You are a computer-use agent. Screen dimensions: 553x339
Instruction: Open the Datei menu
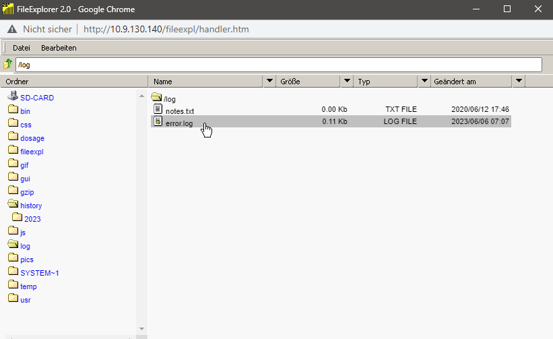tap(22, 48)
